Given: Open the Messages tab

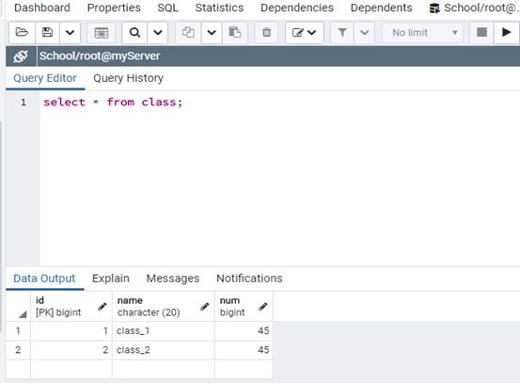Looking at the screenshot, I should pos(173,279).
